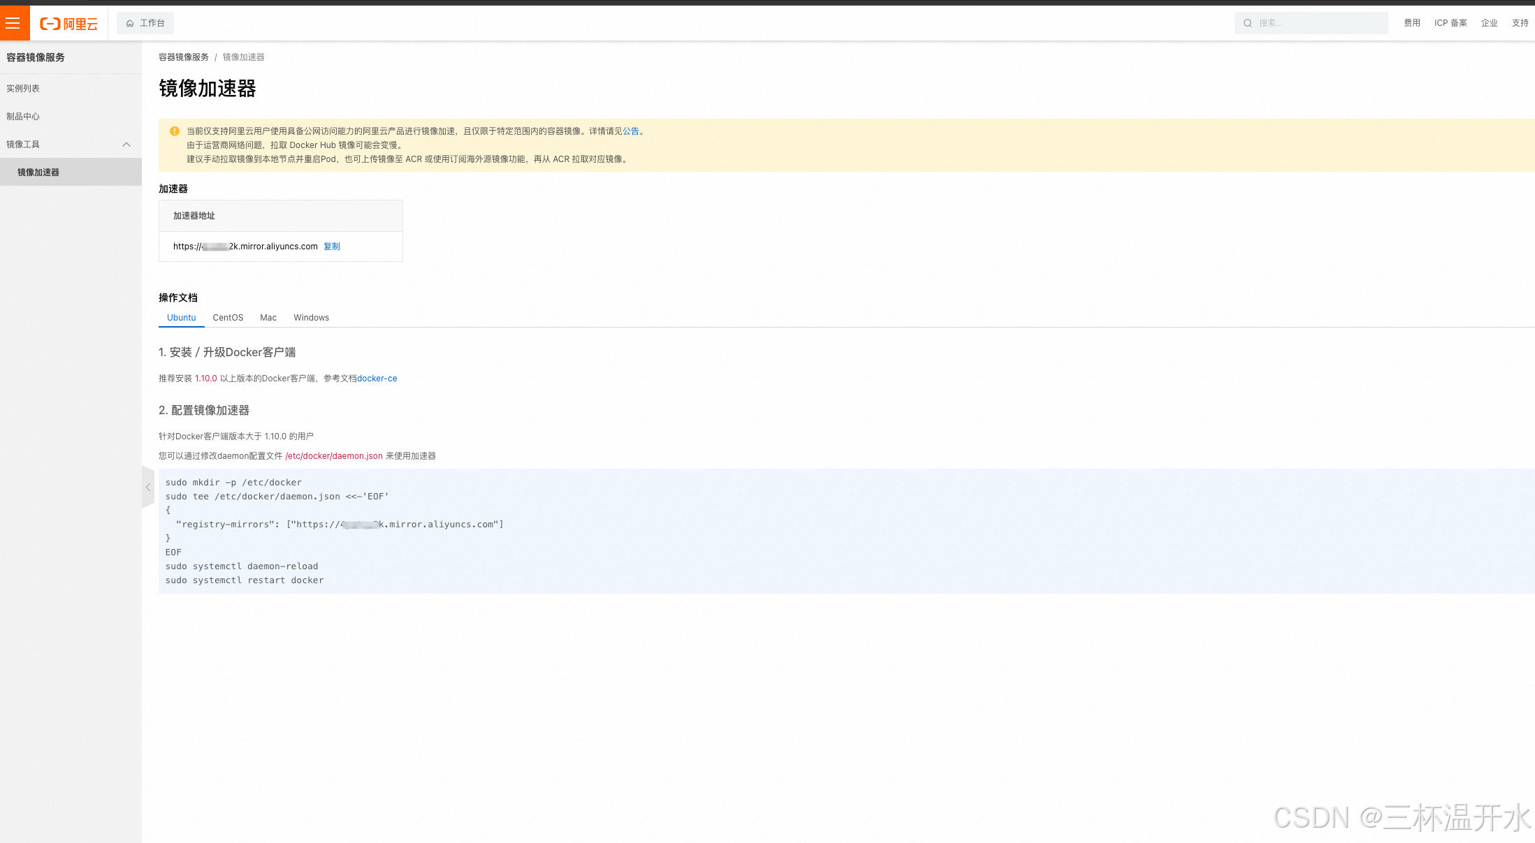Open the docker-ce documentation link
Viewport: 1535px width, 843px height.
pos(377,379)
